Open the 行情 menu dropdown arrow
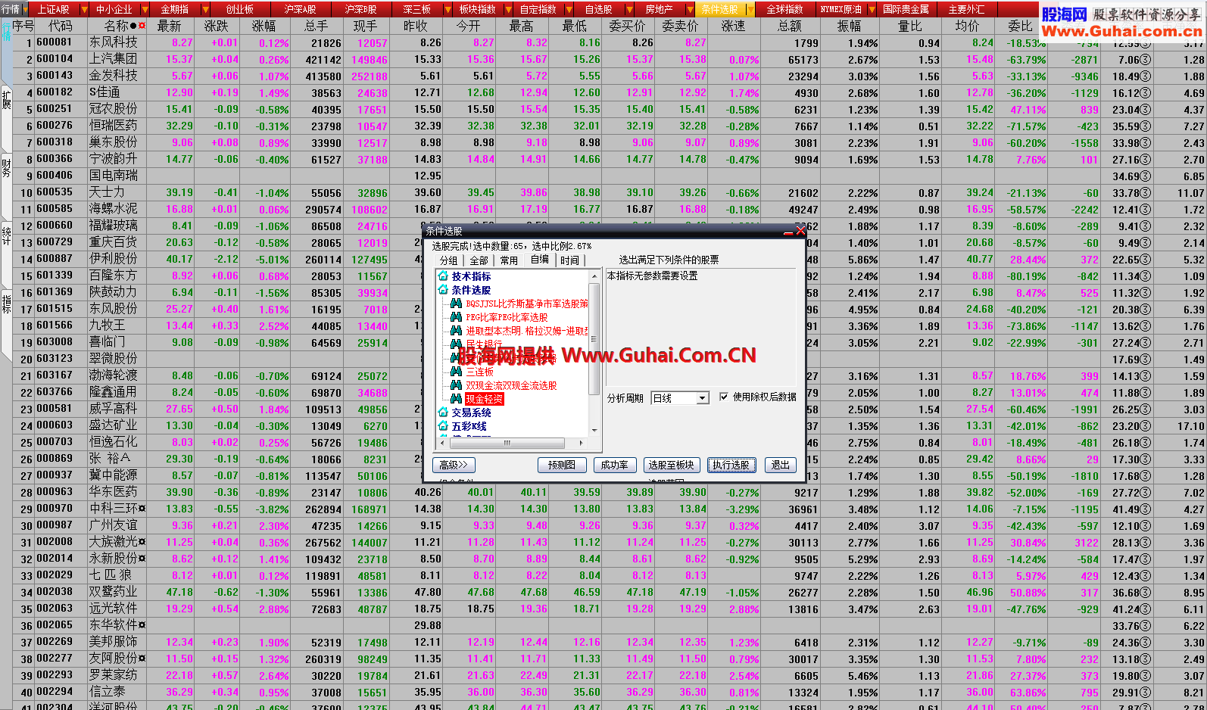The height and width of the screenshot is (710, 1207). [x=25, y=9]
